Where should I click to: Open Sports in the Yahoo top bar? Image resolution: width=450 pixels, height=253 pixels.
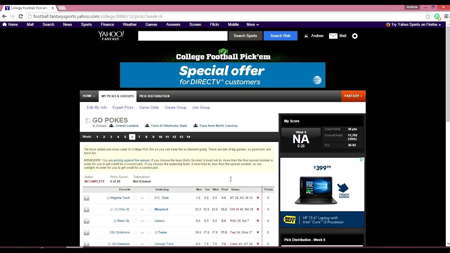click(x=86, y=25)
